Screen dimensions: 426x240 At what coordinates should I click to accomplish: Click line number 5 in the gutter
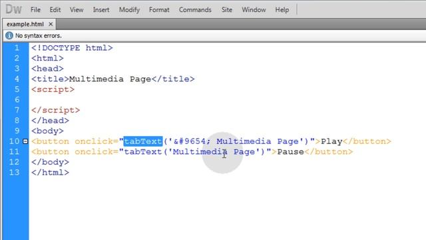pyautogui.click(x=17, y=89)
